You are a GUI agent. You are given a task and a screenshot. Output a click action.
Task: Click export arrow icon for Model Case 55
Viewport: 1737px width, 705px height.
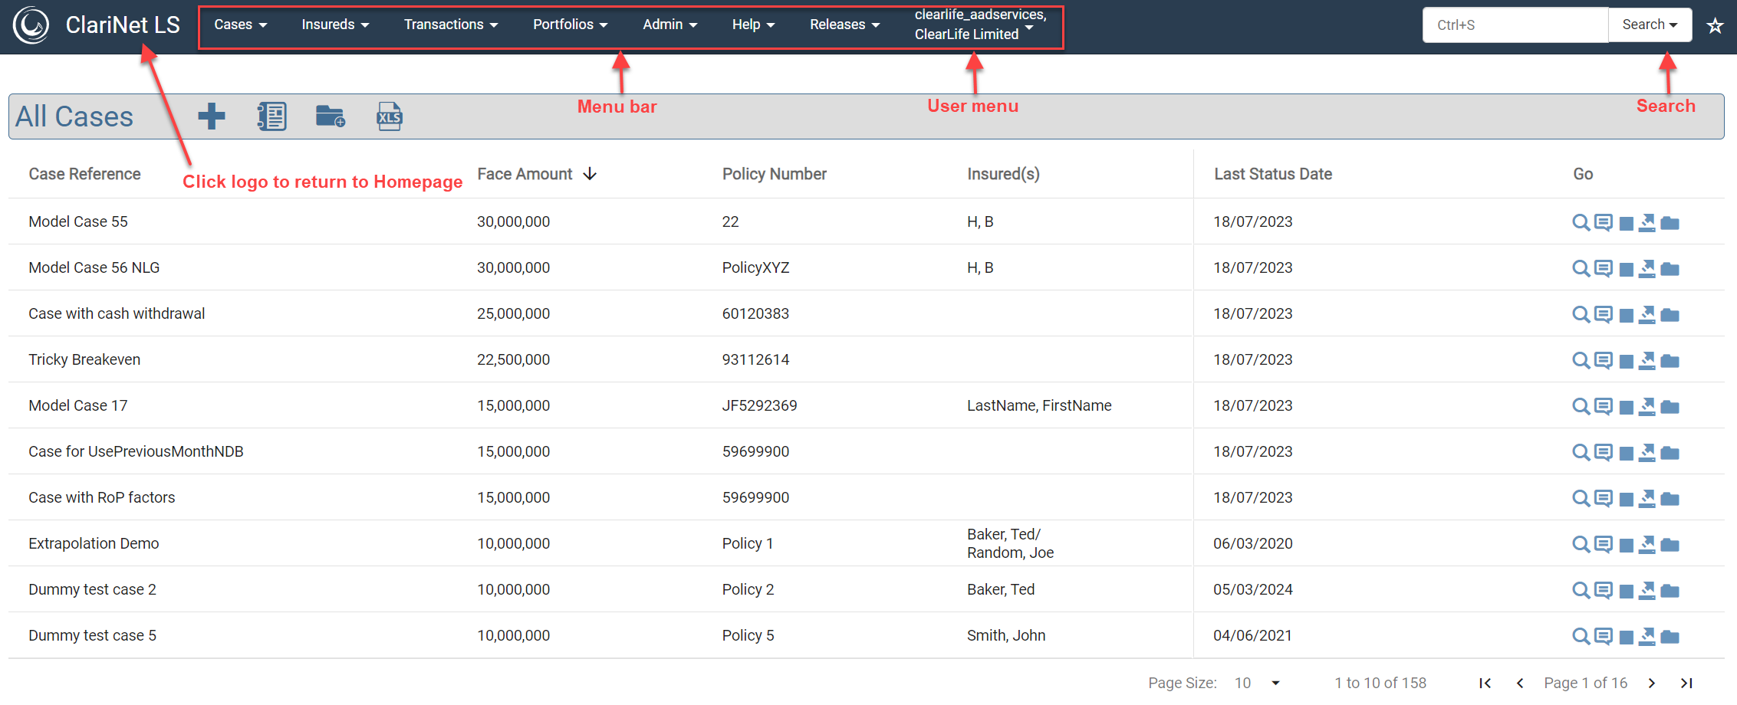pos(1647,222)
